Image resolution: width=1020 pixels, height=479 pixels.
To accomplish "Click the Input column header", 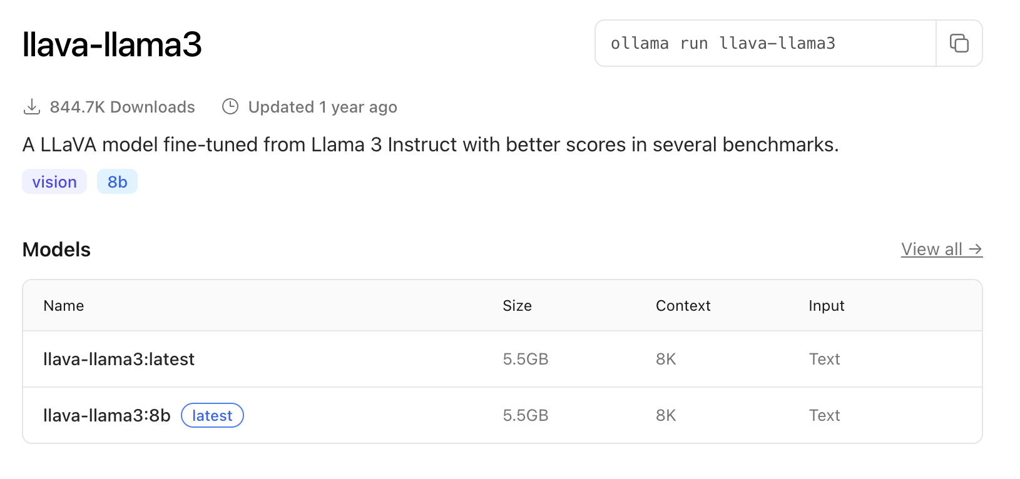I will tap(826, 306).
